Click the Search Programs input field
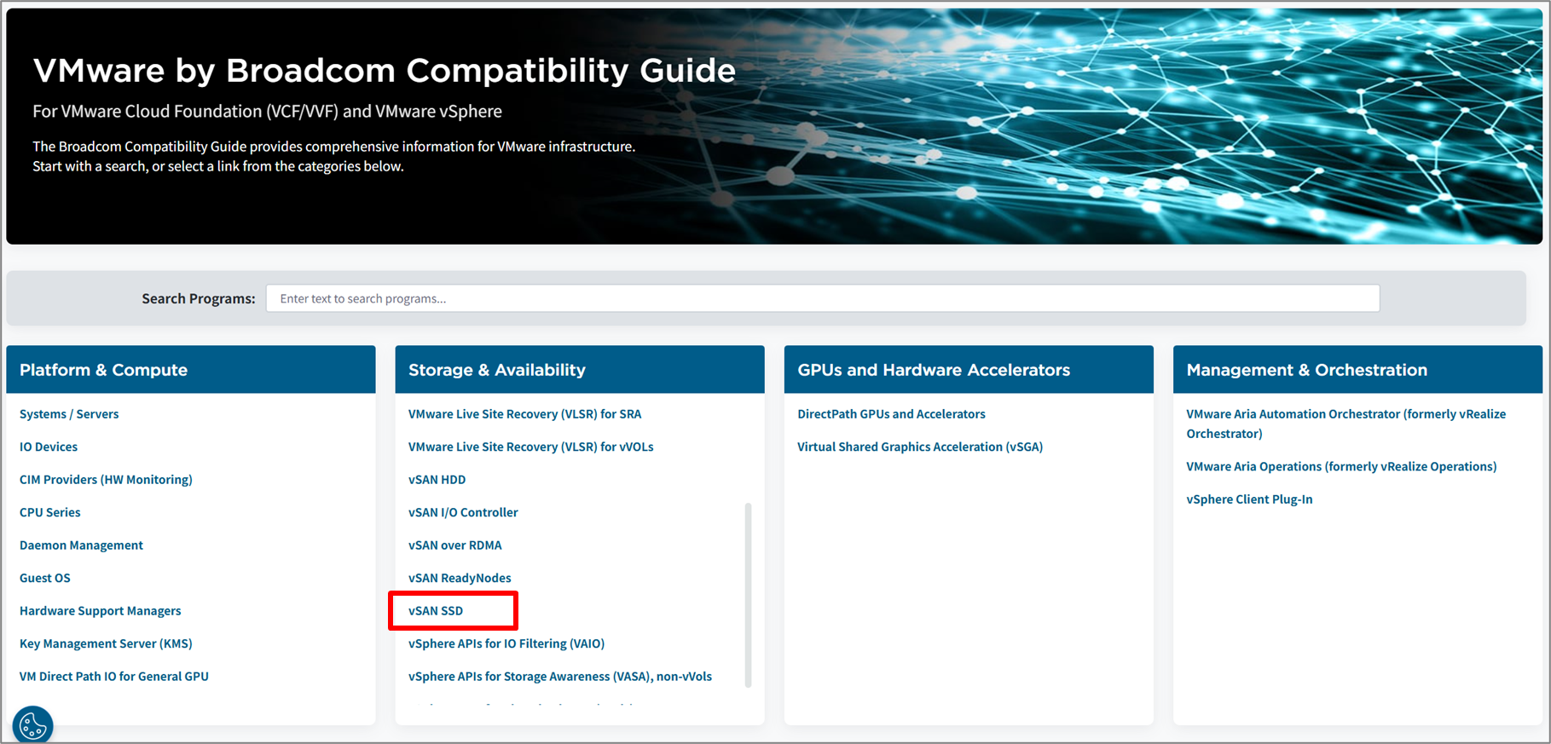This screenshot has height=744, width=1551. tap(822, 298)
